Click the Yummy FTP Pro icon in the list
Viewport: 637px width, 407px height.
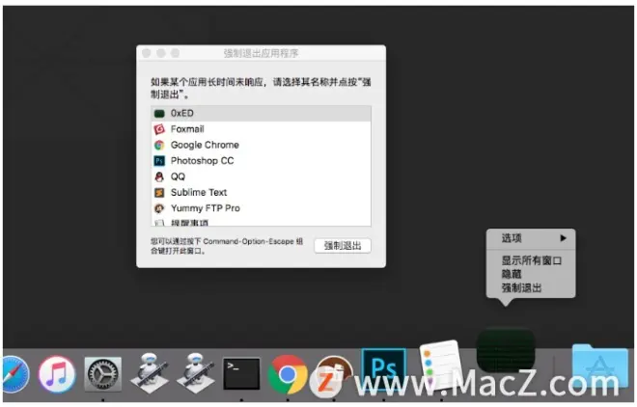point(159,208)
